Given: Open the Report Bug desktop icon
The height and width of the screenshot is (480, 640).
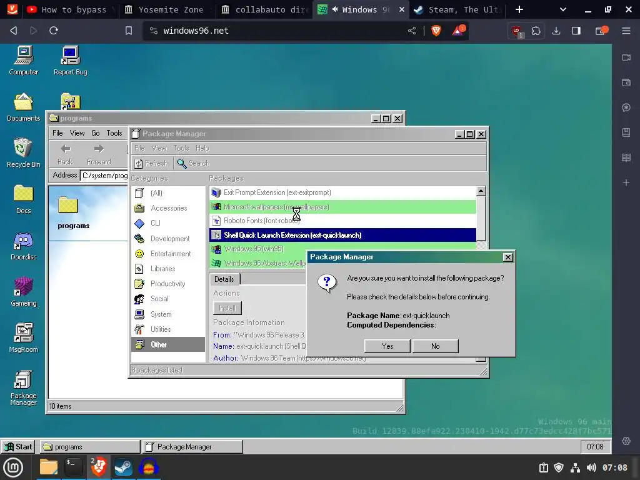Looking at the screenshot, I should pyautogui.click(x=70, y=61).
